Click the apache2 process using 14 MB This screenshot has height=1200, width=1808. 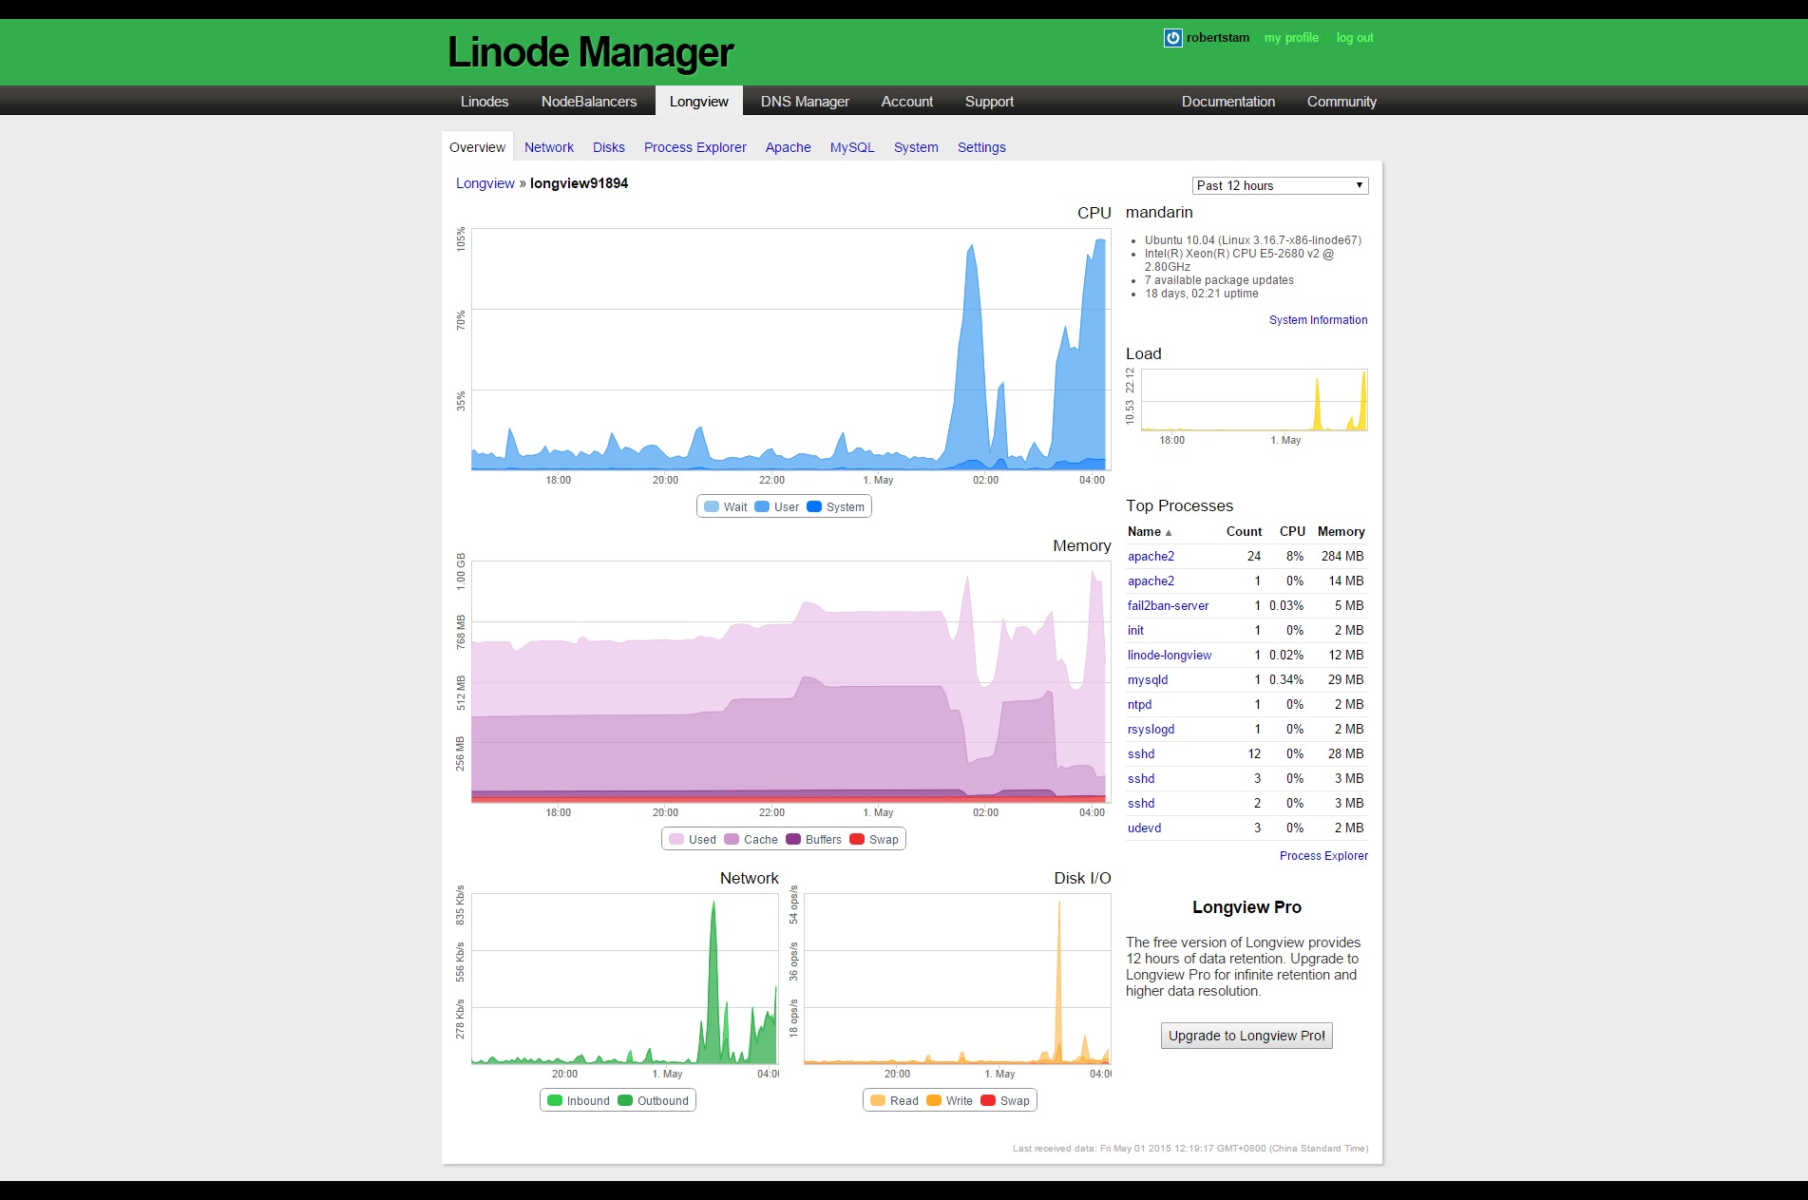click(1151, 581)
